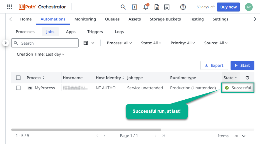Screen dimensions: 260x144
Task: Click the Production (Unattended) cell
Action: pyautogui.click(x=193, y=88)
